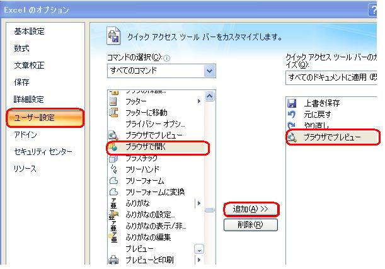Select 上書き保存 floppy icon in toolbar list
Viewport: 385px width, 269px height.
point(292,103)
